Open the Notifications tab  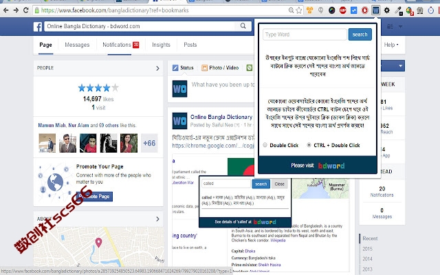coord(121,45)
